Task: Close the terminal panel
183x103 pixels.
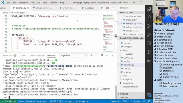Action: click(x=112, y=55)
